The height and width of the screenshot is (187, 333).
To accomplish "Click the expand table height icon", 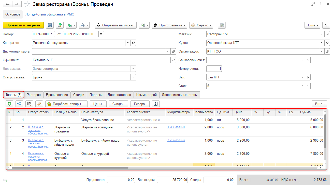I will point(156,104).
